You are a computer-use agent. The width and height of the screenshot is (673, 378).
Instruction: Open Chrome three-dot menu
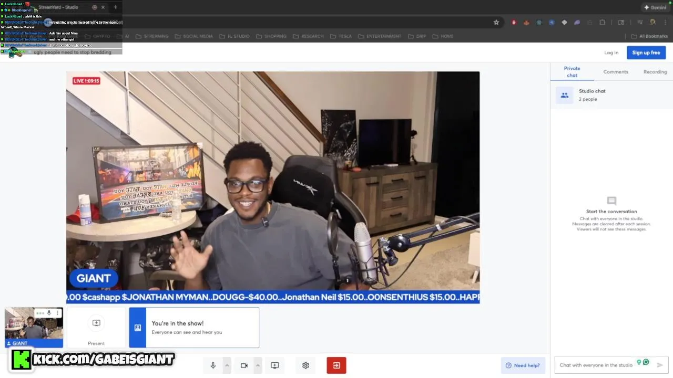coord(665,23)
